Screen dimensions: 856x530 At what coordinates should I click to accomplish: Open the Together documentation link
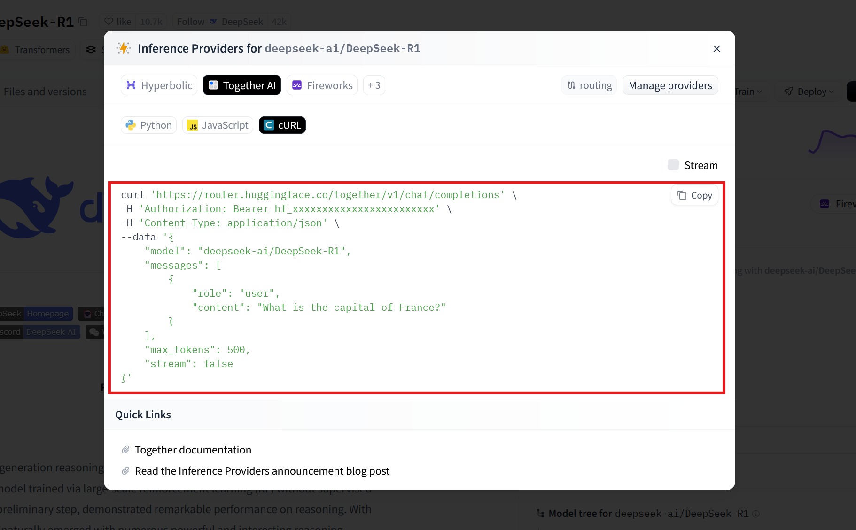pos(193,450)
